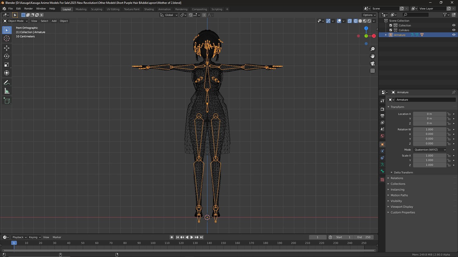Select the Rotate tool

point(7,56)
